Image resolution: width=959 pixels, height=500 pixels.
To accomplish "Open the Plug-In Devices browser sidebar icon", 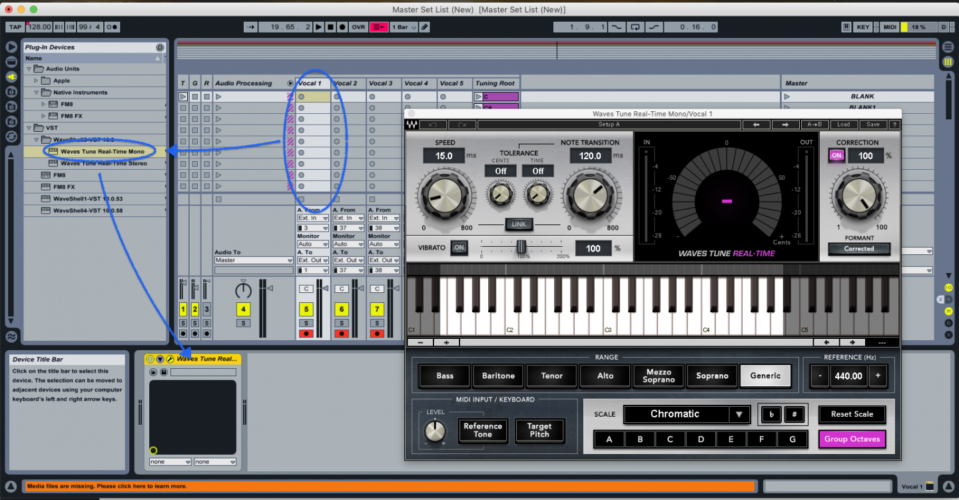I will (11, 77).
